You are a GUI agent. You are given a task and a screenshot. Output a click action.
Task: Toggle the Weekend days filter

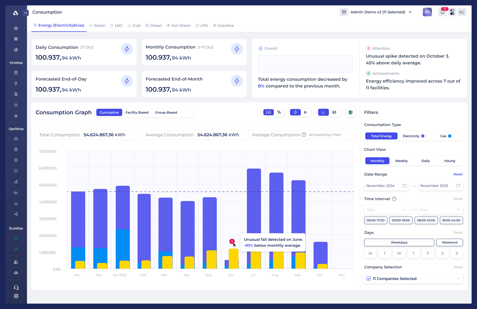pyautogui.click(x=449, y=242)
